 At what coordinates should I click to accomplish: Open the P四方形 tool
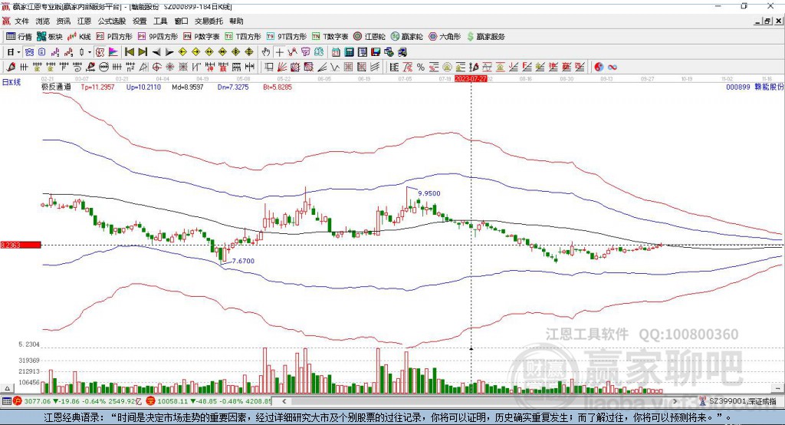tap(114, 37)
